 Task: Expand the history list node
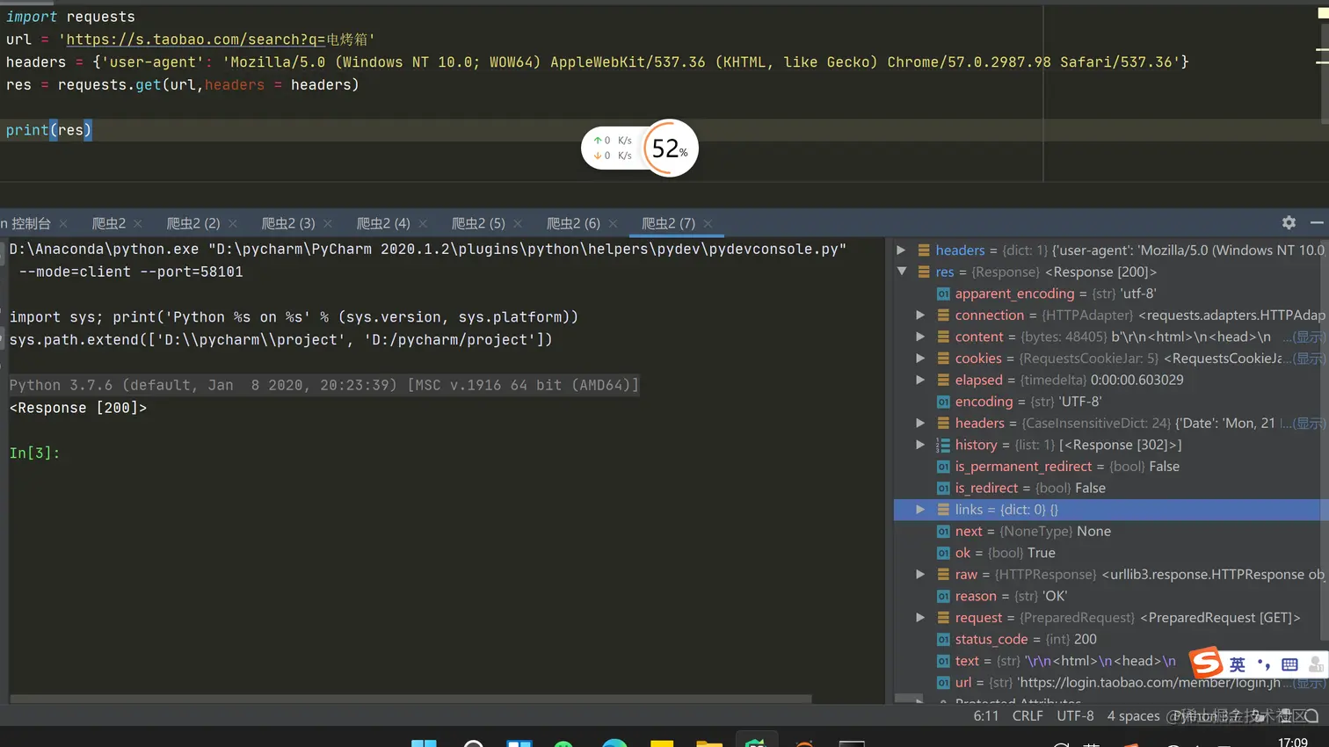coord(920,445)
